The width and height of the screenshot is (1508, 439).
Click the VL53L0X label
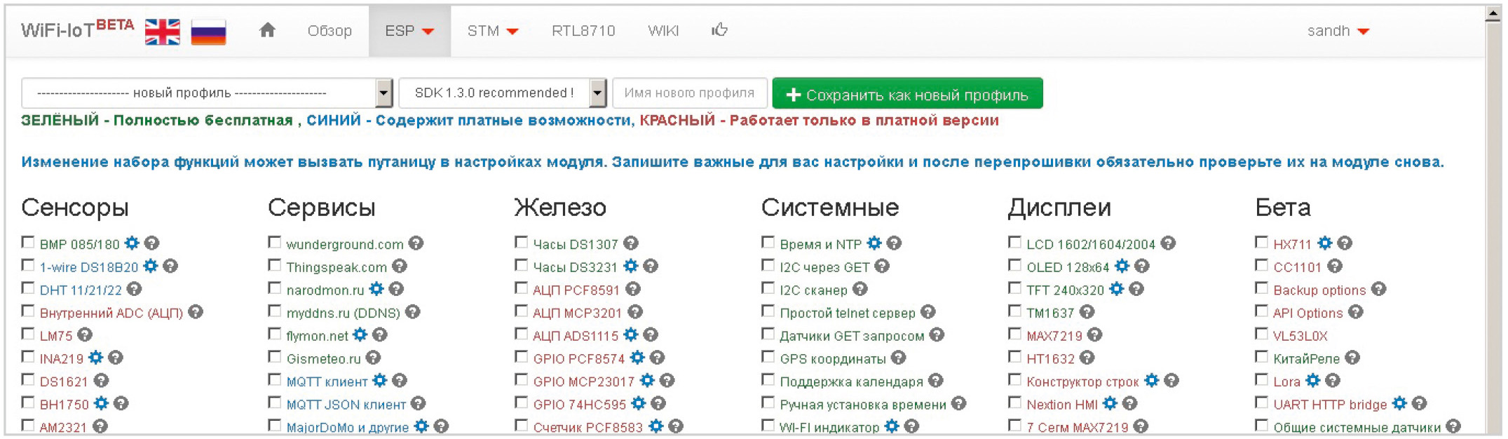point(1300,336)
